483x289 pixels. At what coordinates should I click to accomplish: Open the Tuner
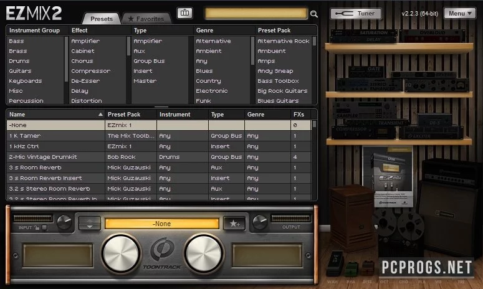click(356, 14)
